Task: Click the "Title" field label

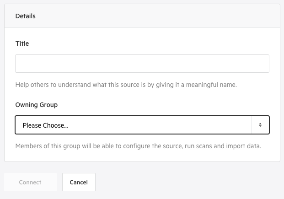Action: pos(22,43)
